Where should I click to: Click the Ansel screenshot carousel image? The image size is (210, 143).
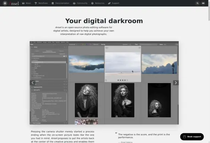104,83
